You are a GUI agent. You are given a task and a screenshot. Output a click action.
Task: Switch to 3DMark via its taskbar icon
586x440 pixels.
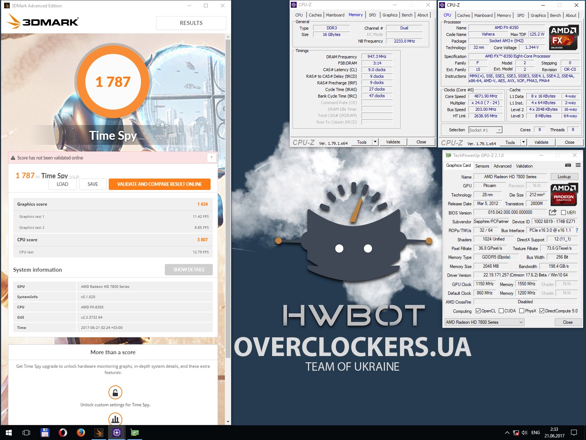(x=99, y=433)
